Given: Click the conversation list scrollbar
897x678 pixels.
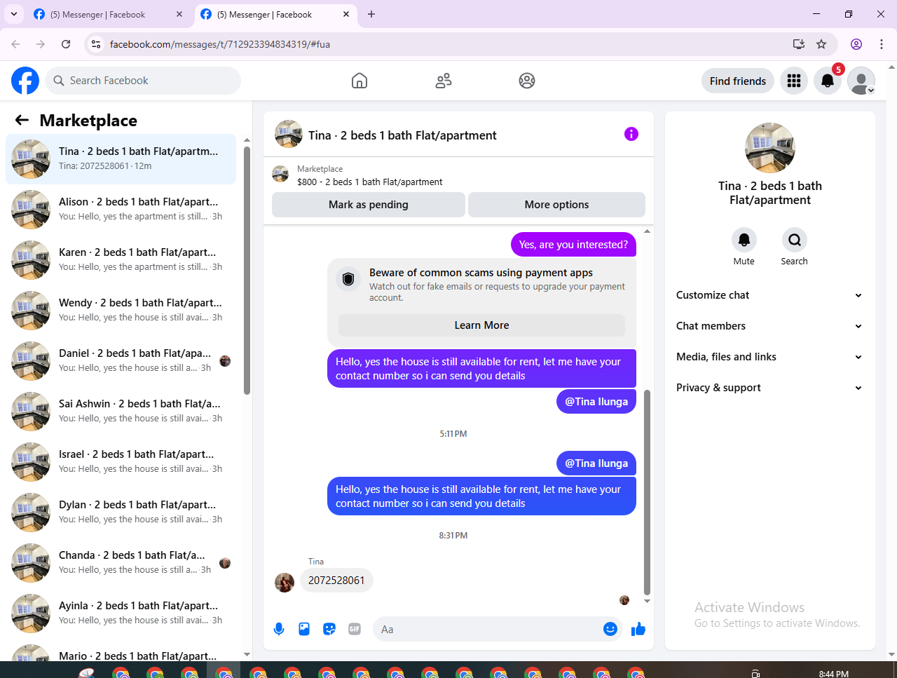Looking at the screenshot, I should coord(247,271).
